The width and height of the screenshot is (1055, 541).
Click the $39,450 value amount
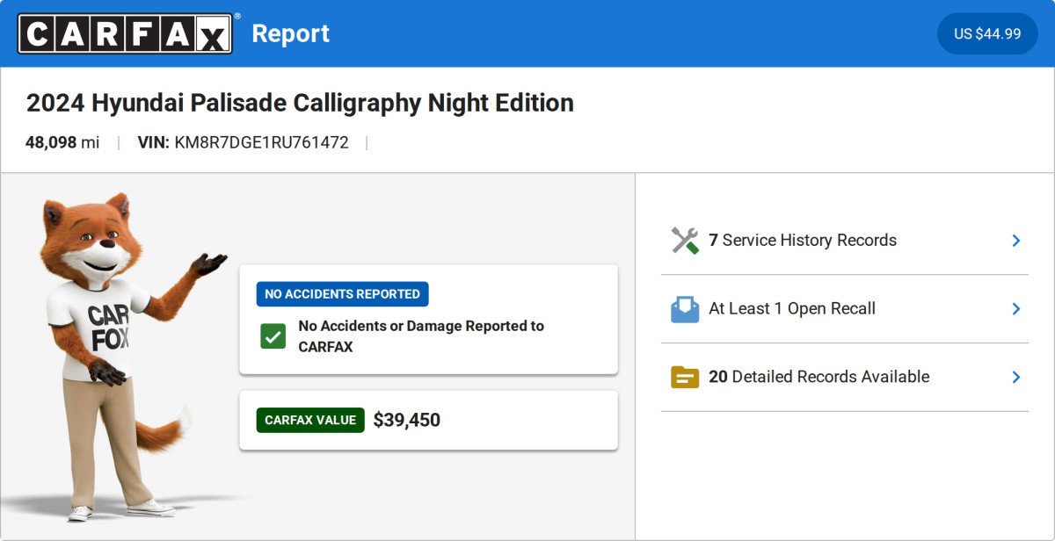point(406,420)
